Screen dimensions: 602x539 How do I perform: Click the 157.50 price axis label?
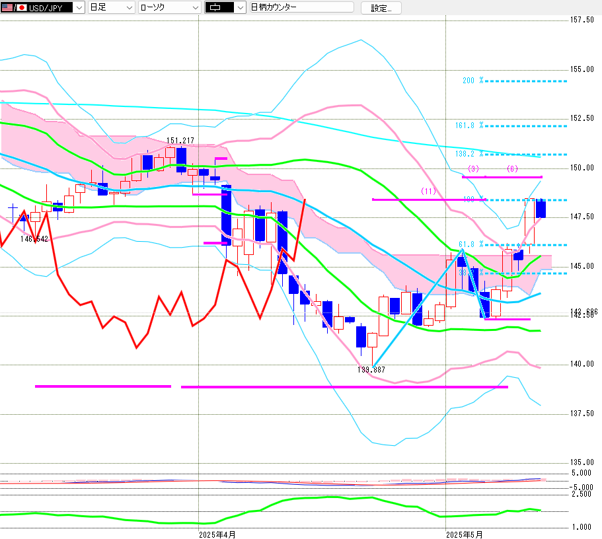pyautogui.click(x=582, y=20)
